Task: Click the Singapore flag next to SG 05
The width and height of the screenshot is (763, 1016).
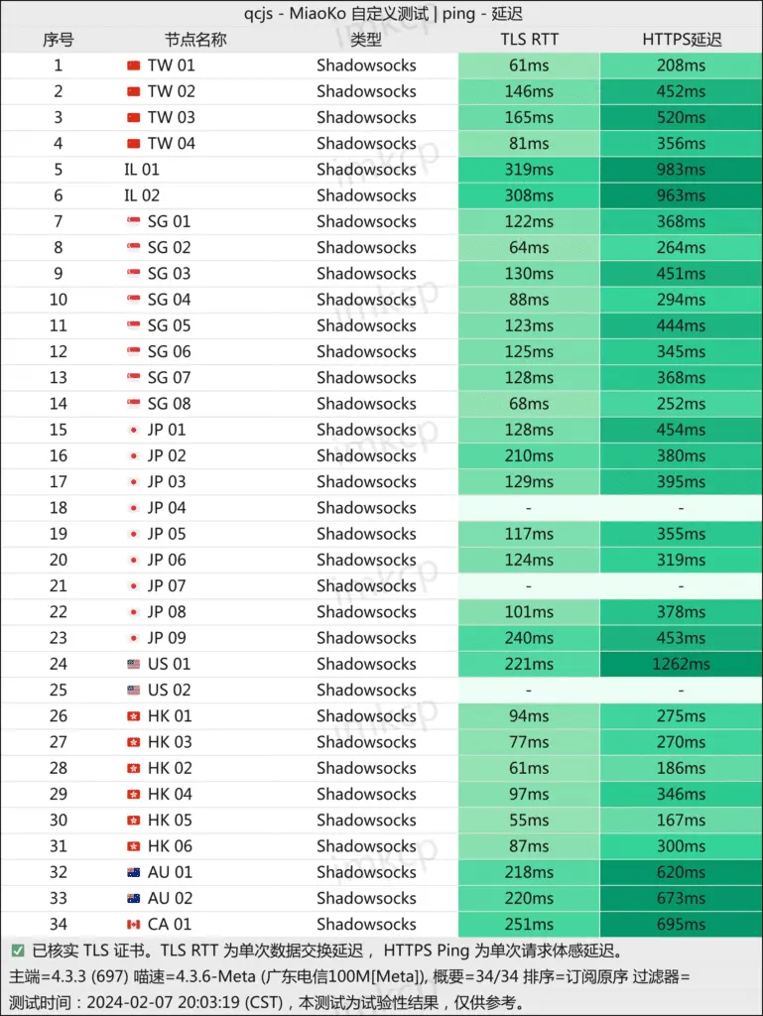Action: [x=134, y=325]
